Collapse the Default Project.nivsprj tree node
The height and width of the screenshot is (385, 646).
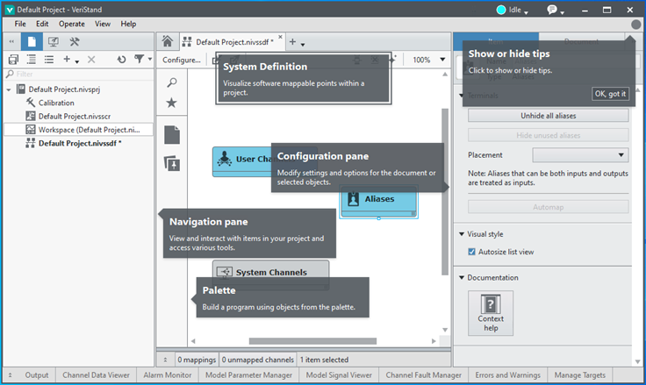click(10, 89)
